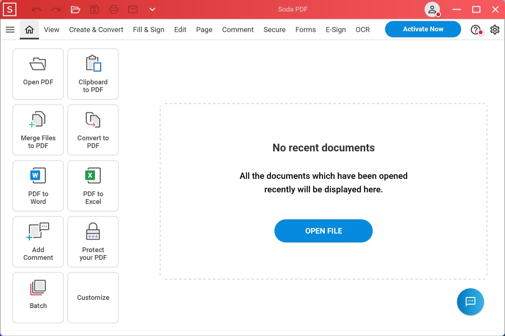The height and width of the screenshot is (336, 505).
Task: Open the hamburger menu icon
Action: [x=10, y=29]
